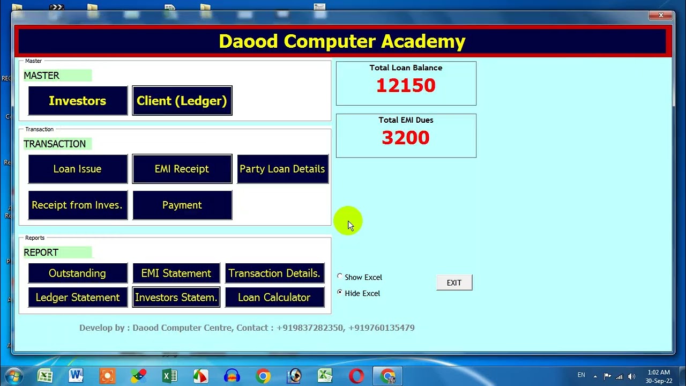Image resolution: width=686 pixels, height=386 pixels.
Task: View Party Loan Details
Action: [282, 169]
